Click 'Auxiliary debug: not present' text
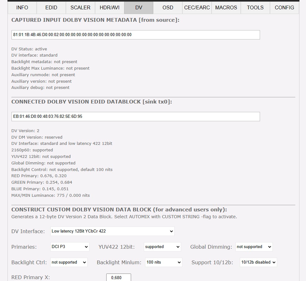Viewport: 306px width, 281px height. (x=40, y=87)
